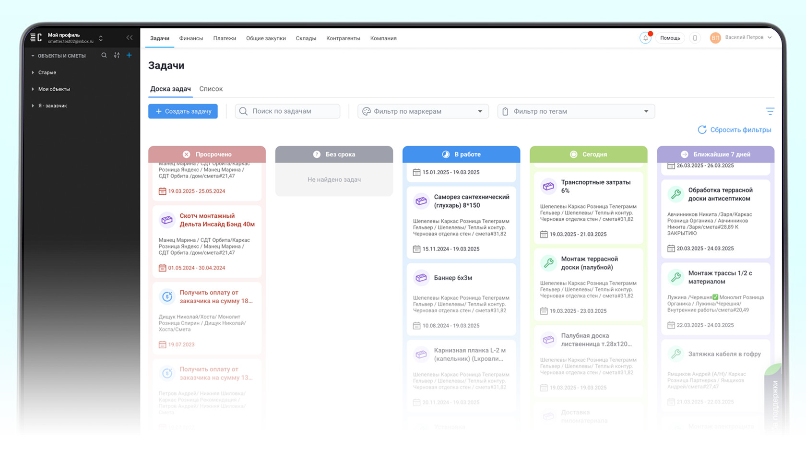Viewport: 806px width, 473px height.
Task: Click the date range 19.03.2025 - 23.03.2025
Action: coord(578,311)
